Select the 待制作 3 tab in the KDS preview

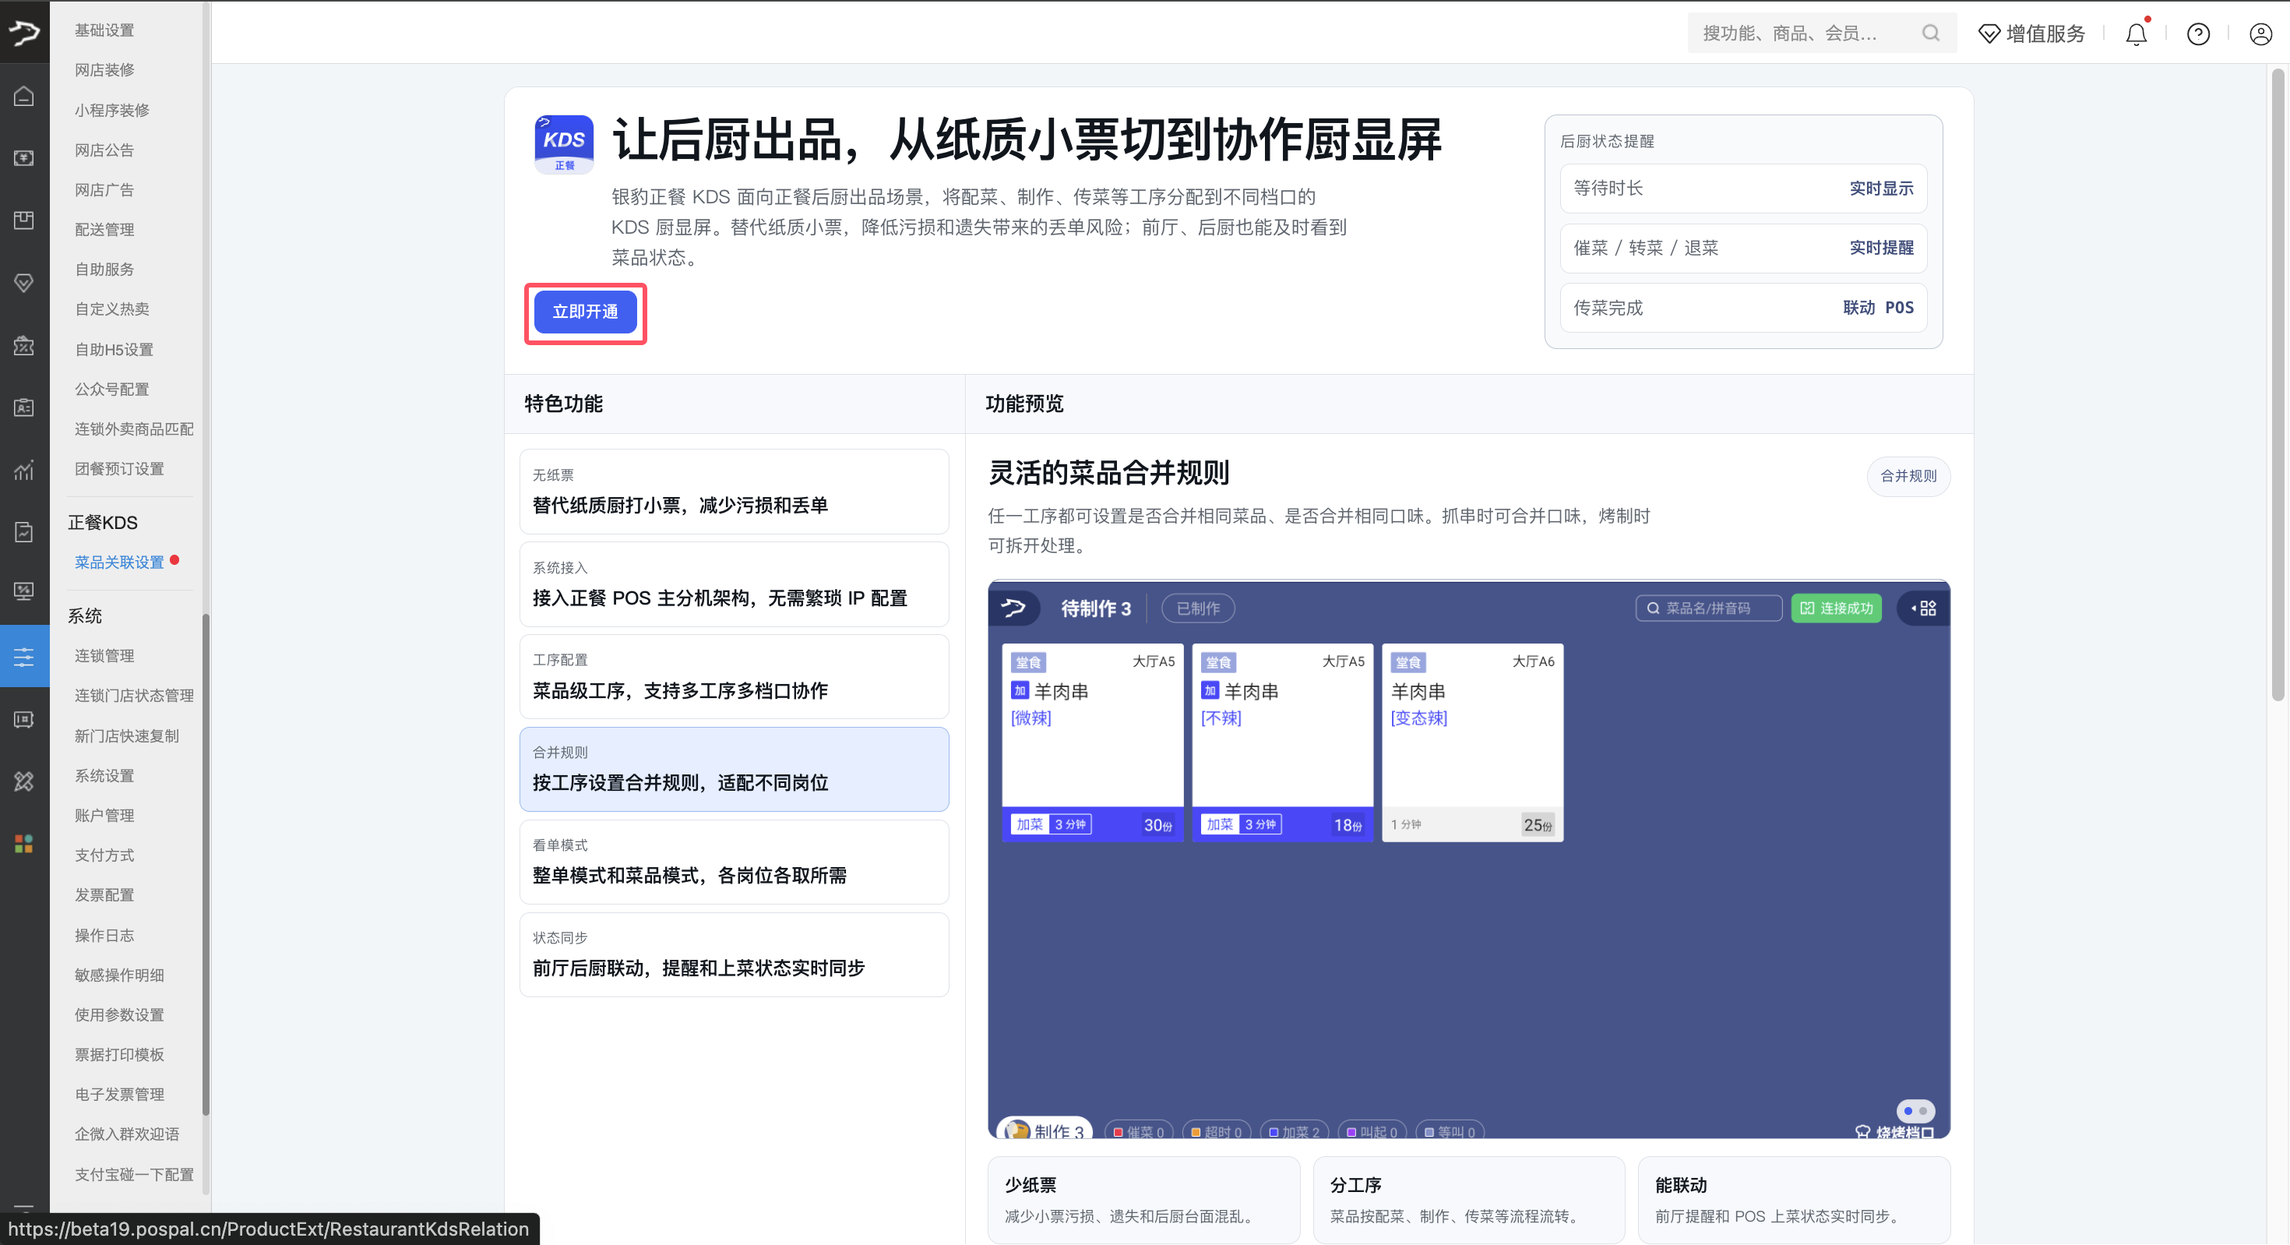pos(1095,608)
